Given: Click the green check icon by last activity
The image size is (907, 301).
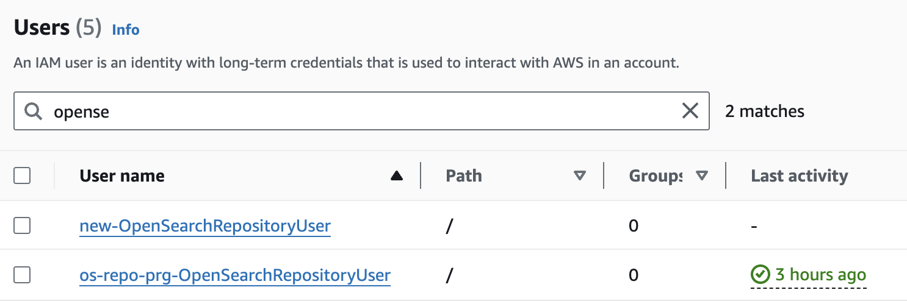Looking at the screenshot, I should coord(760,275).
